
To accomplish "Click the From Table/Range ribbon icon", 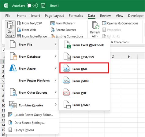I will [x=19, y=36].
